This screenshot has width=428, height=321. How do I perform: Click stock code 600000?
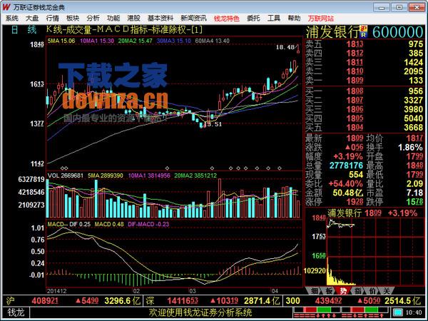(398, 32)
